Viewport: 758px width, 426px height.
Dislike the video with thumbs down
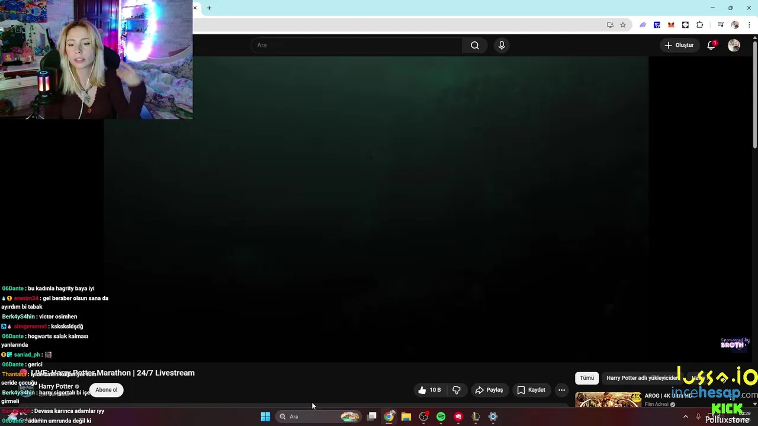coord(457,390)
